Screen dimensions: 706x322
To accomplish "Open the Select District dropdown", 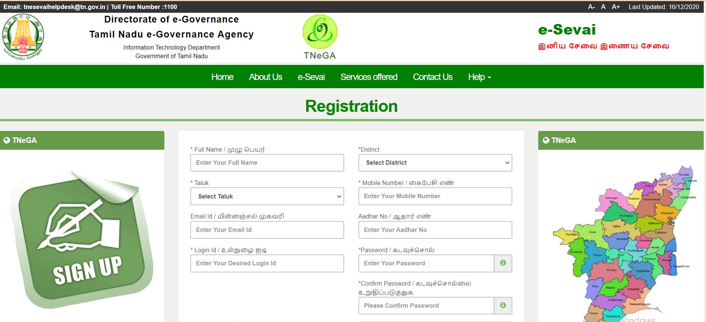I will click(x=435, y=163).
